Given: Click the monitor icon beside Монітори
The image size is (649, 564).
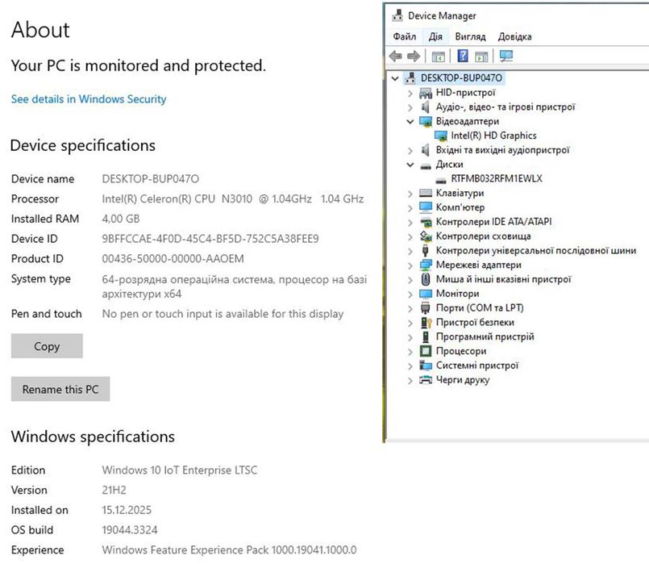Looking at the screenshot, I should click(x=426, y=294).
